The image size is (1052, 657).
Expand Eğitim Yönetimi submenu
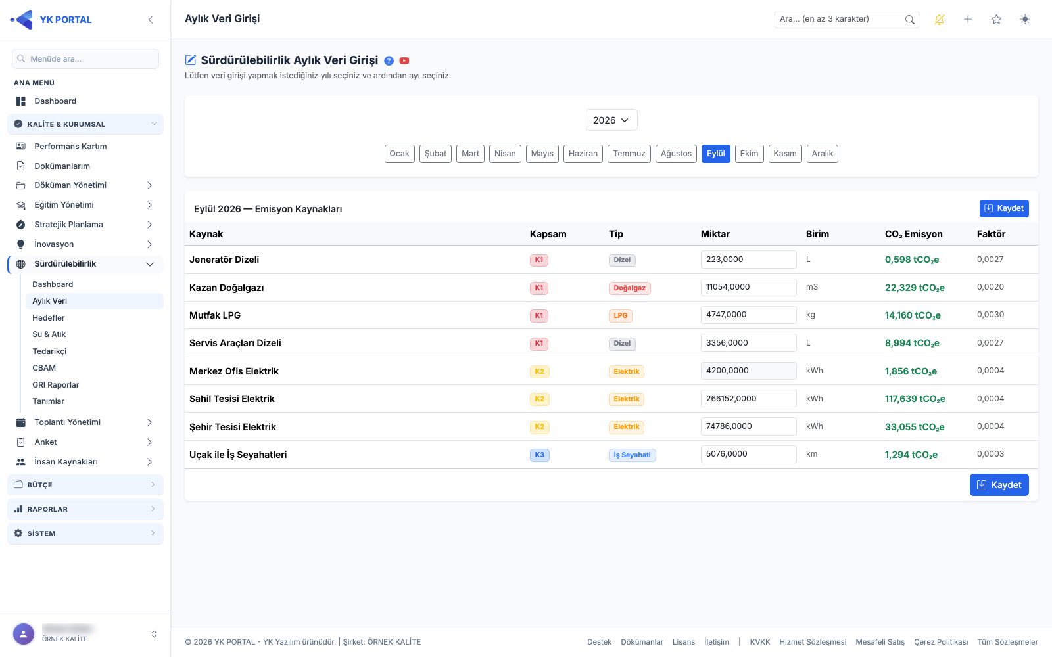click(x=85, y=205)
